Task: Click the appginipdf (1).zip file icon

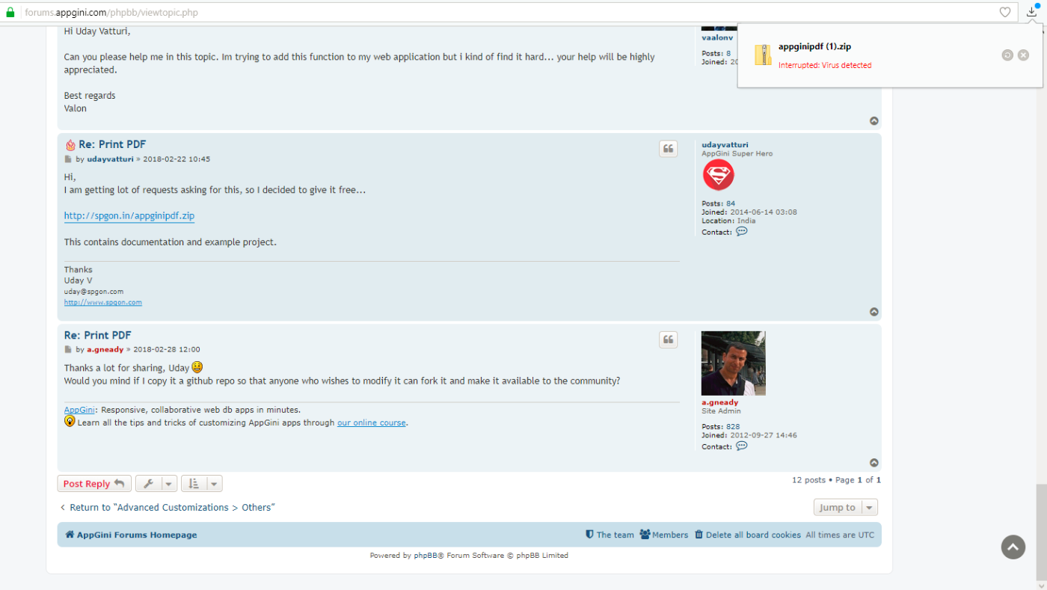Action: pyautogui.click(x=763, y=55)
